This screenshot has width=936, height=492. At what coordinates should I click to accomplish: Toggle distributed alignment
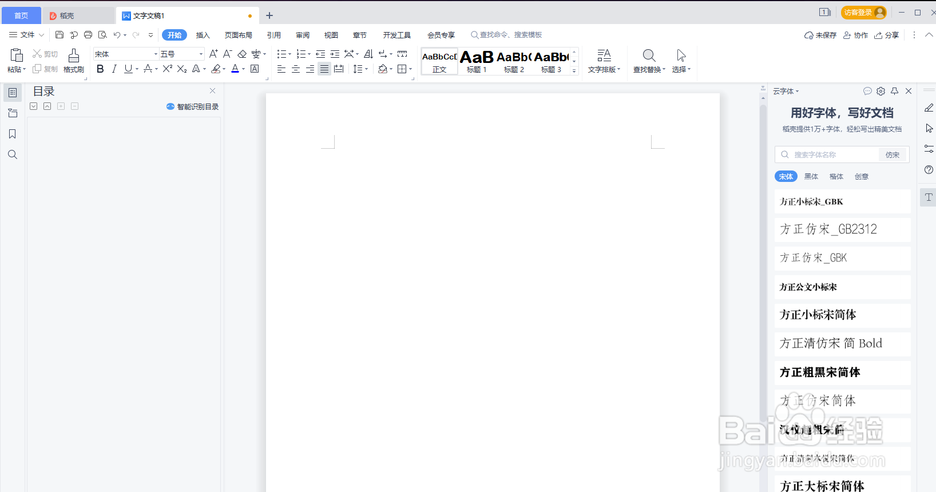coord(339,69)
